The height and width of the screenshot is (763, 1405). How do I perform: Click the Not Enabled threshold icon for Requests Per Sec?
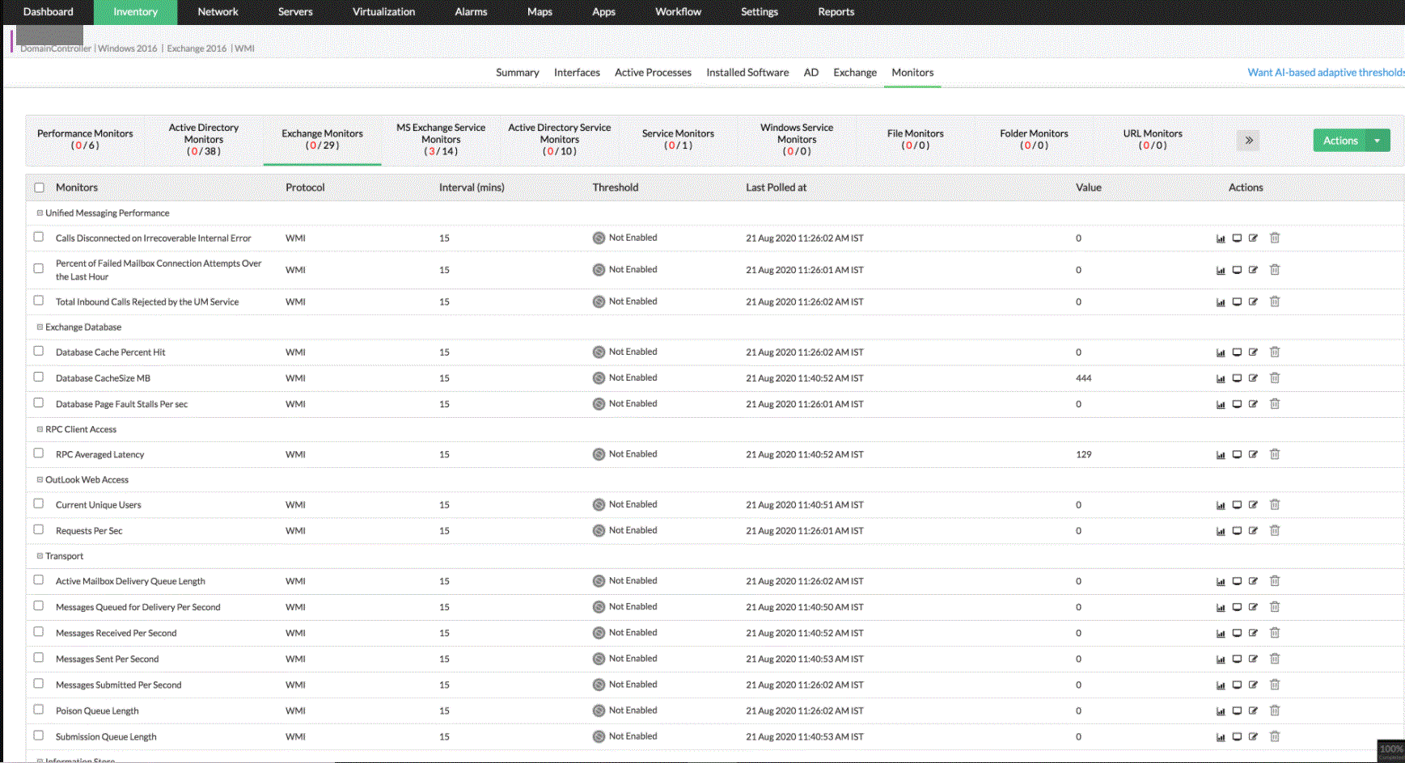[x=599, y=529]
